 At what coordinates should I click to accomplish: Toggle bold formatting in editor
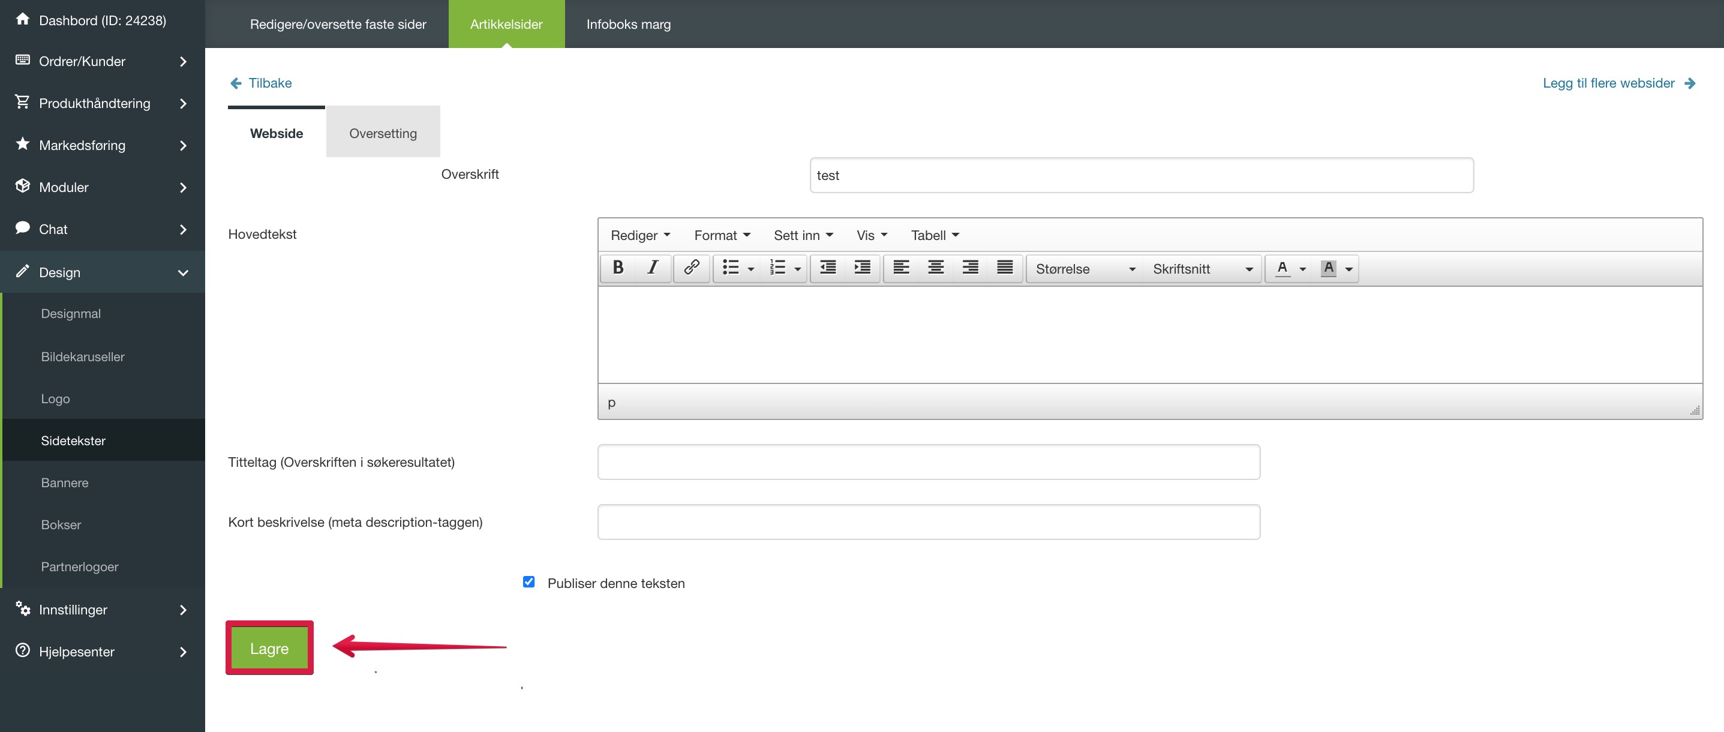click(618, 268)
